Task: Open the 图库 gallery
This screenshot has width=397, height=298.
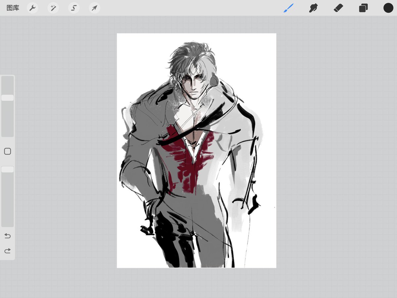Action: tap(13, 8)
